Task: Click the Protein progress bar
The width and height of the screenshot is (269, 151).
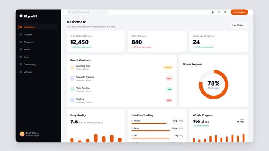Action: pos(157,123)
